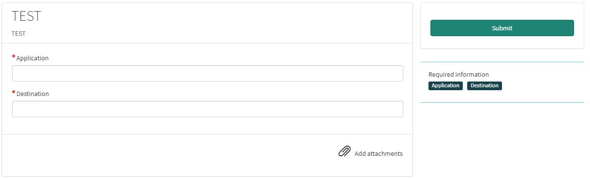Click the Required information heading
This screenshot has width=590, height=178.
(458, 75)
